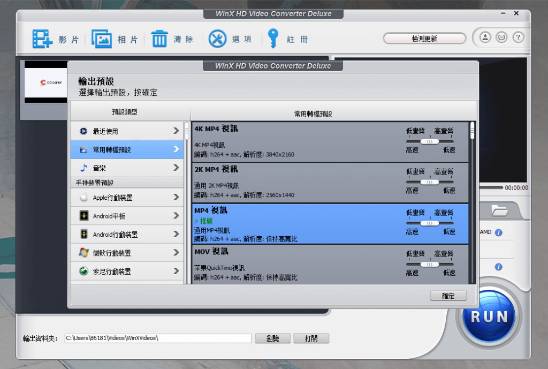Click the 確定 confirm button
The height and width of the screenshot is (369, 548).
pyautogui.click(x=448, y=296)
